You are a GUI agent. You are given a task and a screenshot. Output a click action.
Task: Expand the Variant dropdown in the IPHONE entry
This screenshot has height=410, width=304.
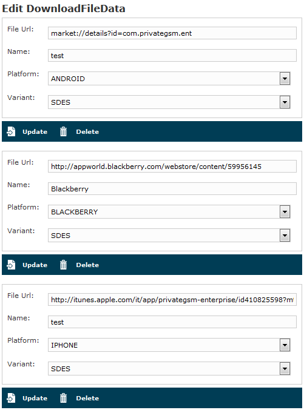285,368
